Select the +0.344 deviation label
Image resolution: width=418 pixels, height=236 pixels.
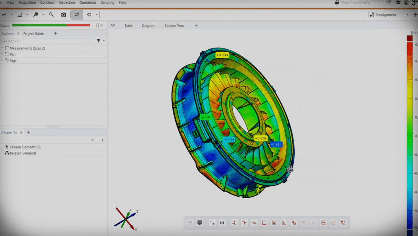point(222,55)
